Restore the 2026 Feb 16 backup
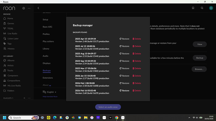216x121 pixels. point(124,91)
